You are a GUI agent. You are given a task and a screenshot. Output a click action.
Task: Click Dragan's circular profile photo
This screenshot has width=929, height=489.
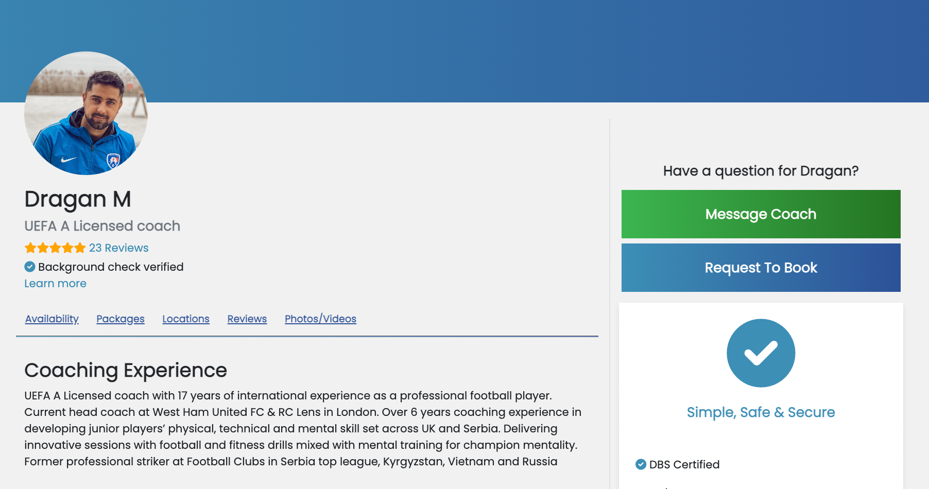point(86,113)
